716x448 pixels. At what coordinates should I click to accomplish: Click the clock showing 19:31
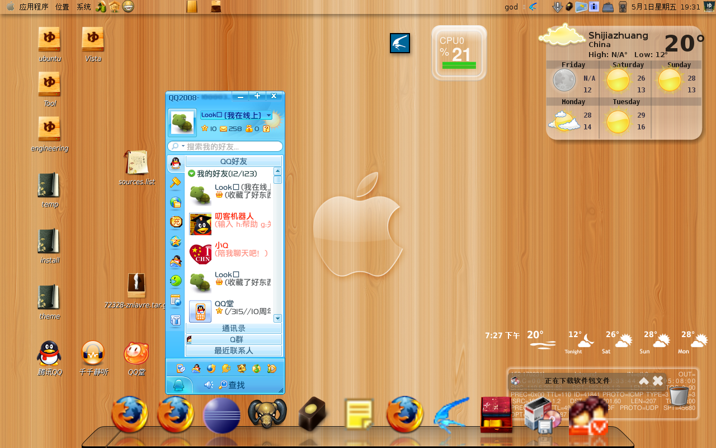pos(666,7)
